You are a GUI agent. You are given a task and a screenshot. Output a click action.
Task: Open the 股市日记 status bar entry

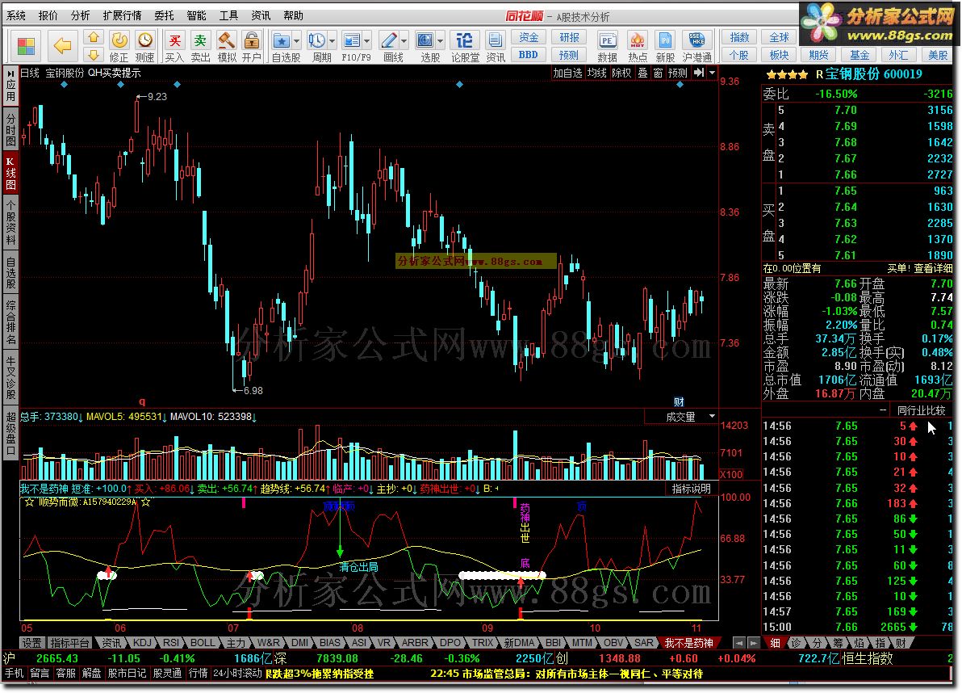coord(127,674)
